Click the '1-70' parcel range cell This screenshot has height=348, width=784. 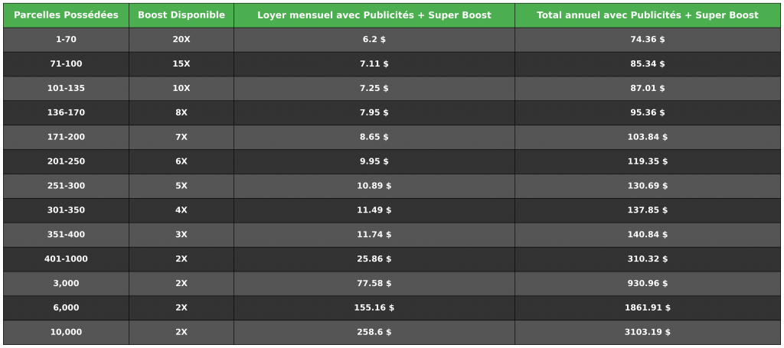coord(66,40)
